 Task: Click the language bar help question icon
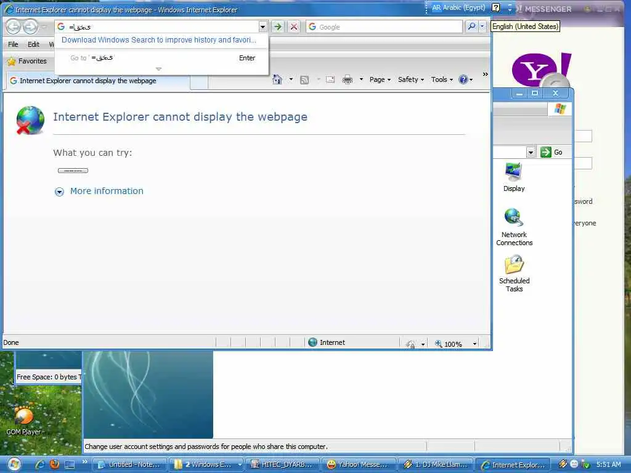496,7
